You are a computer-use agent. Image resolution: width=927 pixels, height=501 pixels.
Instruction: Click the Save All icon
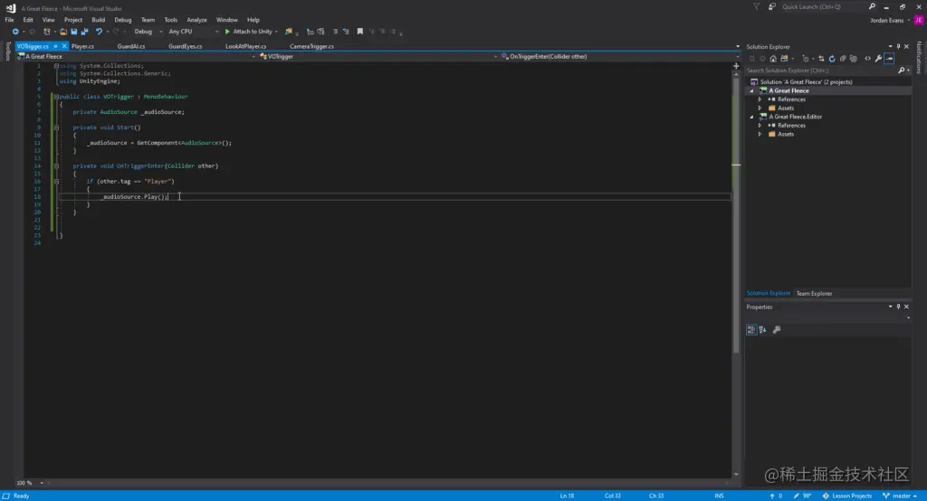click(x=84, y=32)
